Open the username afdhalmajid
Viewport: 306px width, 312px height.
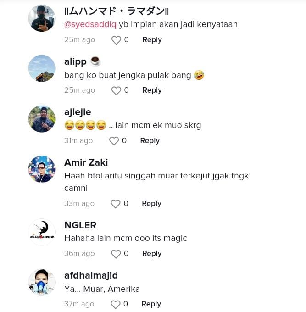[91, 275]
